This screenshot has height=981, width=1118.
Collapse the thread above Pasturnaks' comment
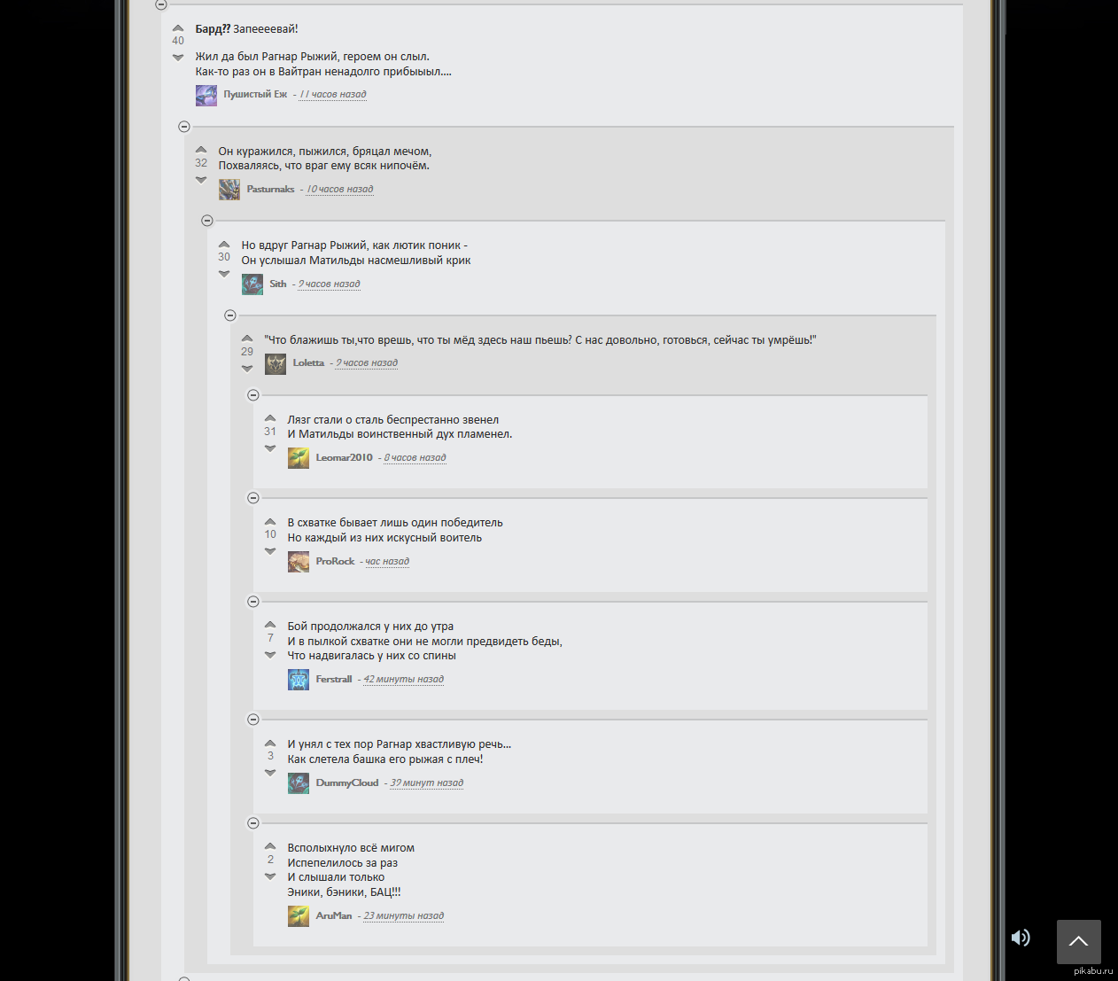[184, 127]
